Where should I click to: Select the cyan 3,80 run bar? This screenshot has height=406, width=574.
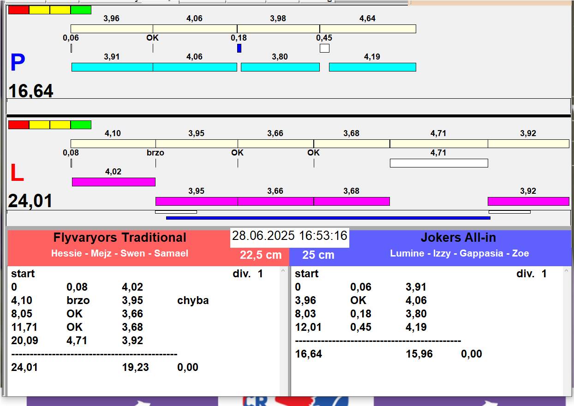pos(280,67)
